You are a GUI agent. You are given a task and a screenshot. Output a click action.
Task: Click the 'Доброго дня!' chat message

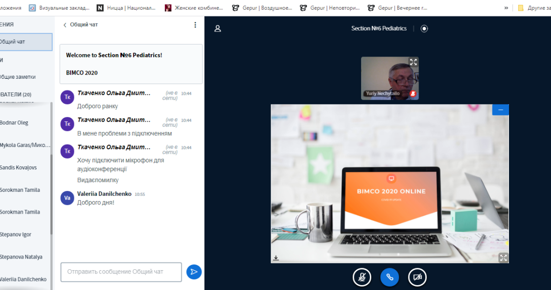(x=96, y=203)
